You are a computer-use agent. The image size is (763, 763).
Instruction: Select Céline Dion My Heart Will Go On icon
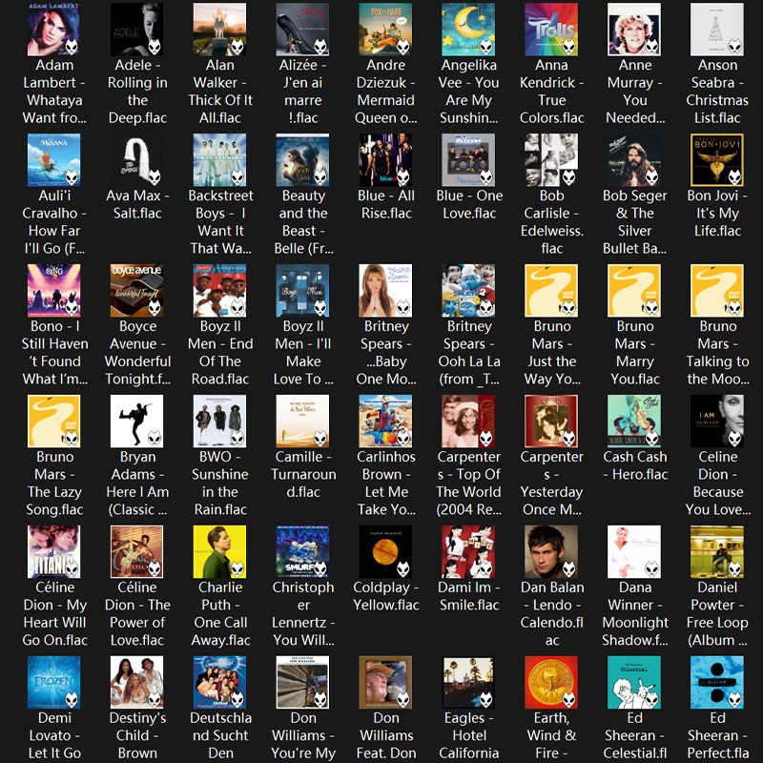coord(54,552)
